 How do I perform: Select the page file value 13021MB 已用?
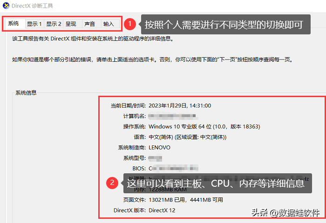[186, 200]
